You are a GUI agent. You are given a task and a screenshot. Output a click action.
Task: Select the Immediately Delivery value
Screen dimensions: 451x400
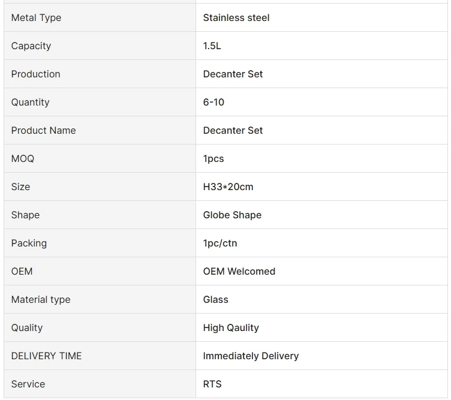[x=251, y=356]
